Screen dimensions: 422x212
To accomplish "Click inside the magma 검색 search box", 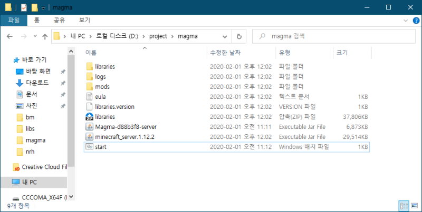I will click(x=334, y=36).
